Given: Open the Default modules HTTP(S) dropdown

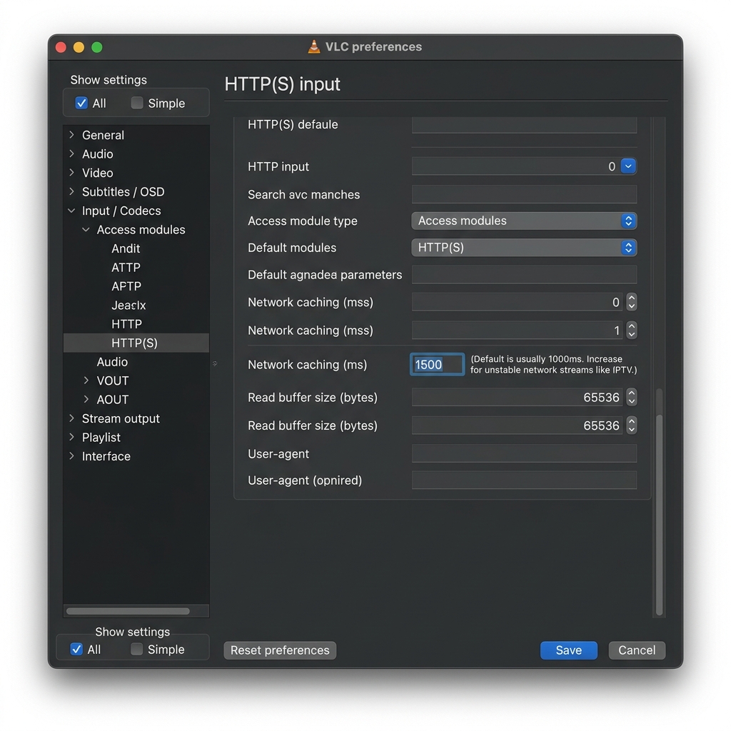Looking at the screenshot, I should (524, 248).
